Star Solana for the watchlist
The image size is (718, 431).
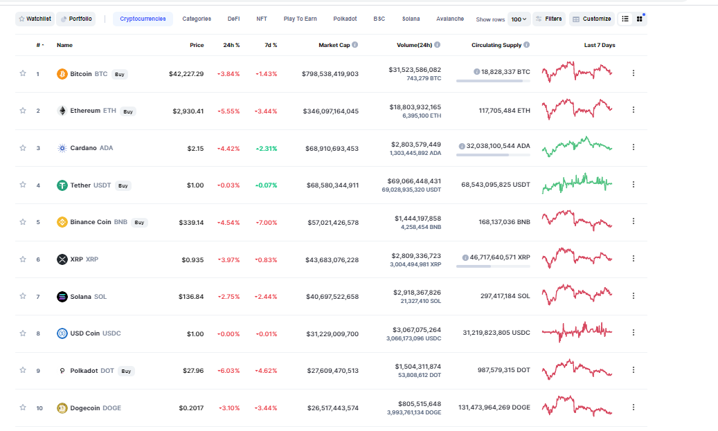coord(23,296)
